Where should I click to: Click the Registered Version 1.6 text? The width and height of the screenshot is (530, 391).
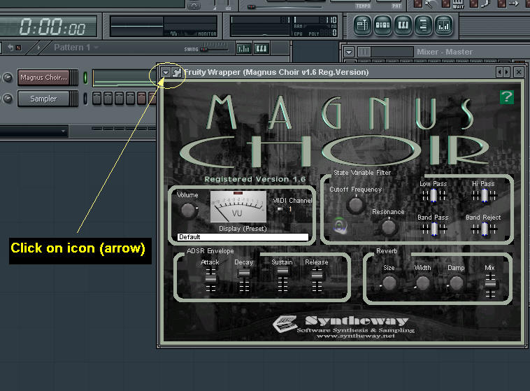255,179
